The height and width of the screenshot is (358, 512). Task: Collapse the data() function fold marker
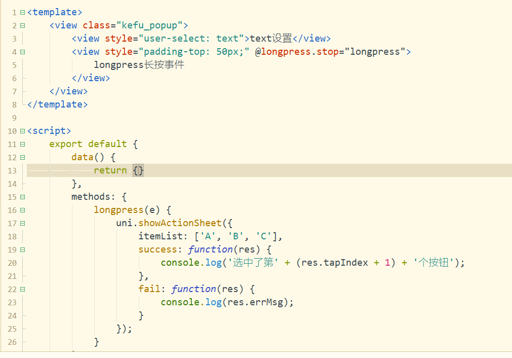(x=22, y=157)
